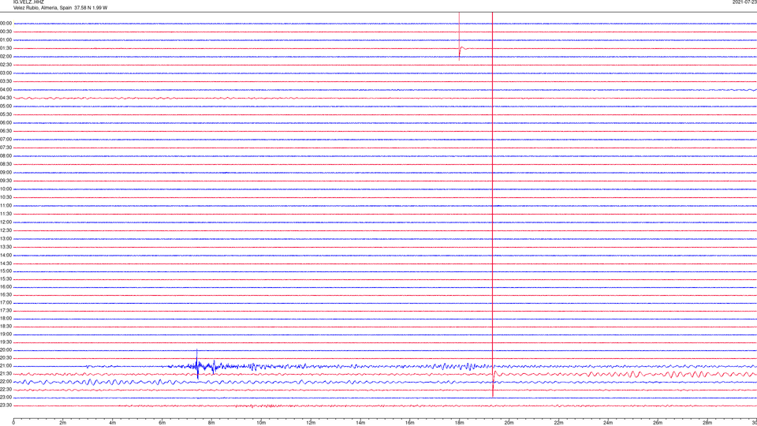The width and height of the screenshot is (757, 426).
Task: Pick the 02:30 row label
Action: [x=6, y=65]
